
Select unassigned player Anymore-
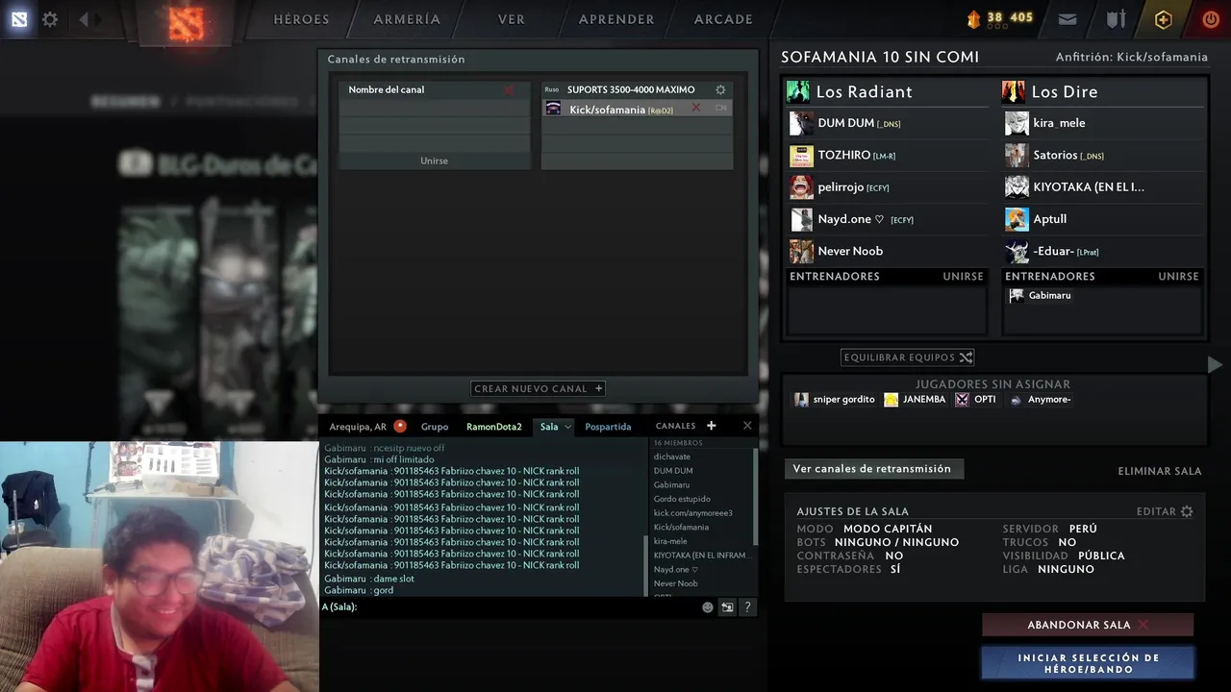point(1040,400)
